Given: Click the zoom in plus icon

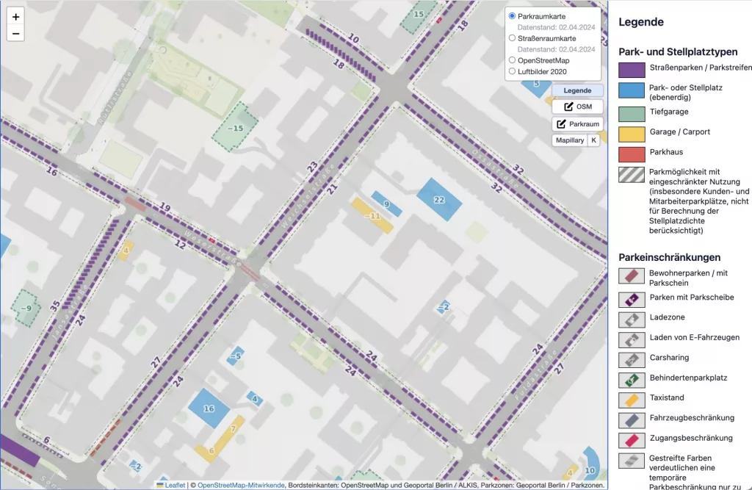Looking at the screenshot, I should [x=15, y=15].
